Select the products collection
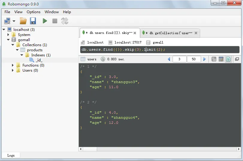Viewport: 243px width, 161px height. tap(35, 50)
